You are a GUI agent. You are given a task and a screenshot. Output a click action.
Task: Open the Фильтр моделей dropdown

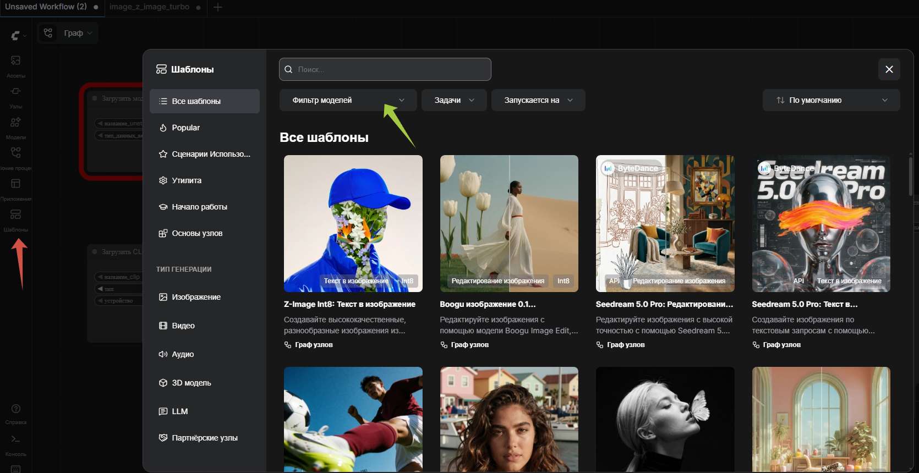click(x=348, y=100)
